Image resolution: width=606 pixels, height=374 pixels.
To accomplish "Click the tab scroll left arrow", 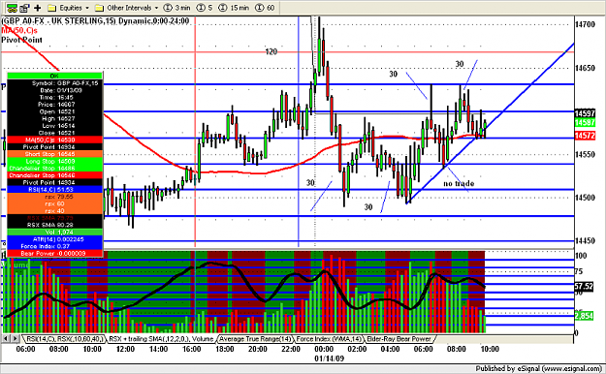I will tap(6, 339).
